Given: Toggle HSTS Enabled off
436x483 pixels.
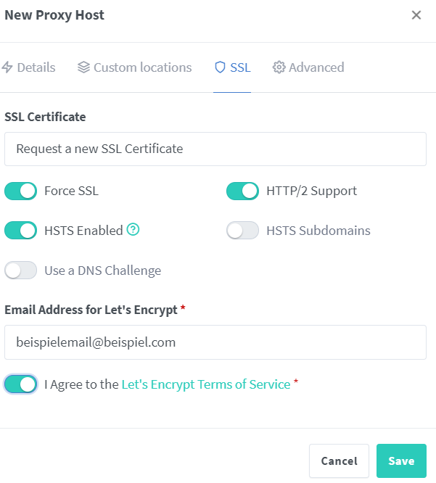Looking at the screenshot, I should [x=20, y=231].
